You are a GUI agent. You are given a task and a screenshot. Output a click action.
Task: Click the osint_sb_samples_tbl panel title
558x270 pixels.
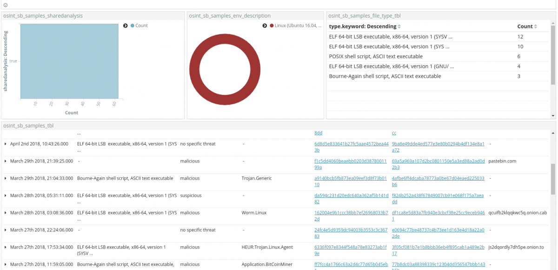pos(29,126)
